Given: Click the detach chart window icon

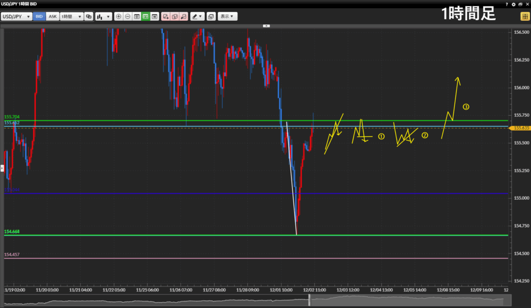Looking at the screenshot, I should 211,17.
